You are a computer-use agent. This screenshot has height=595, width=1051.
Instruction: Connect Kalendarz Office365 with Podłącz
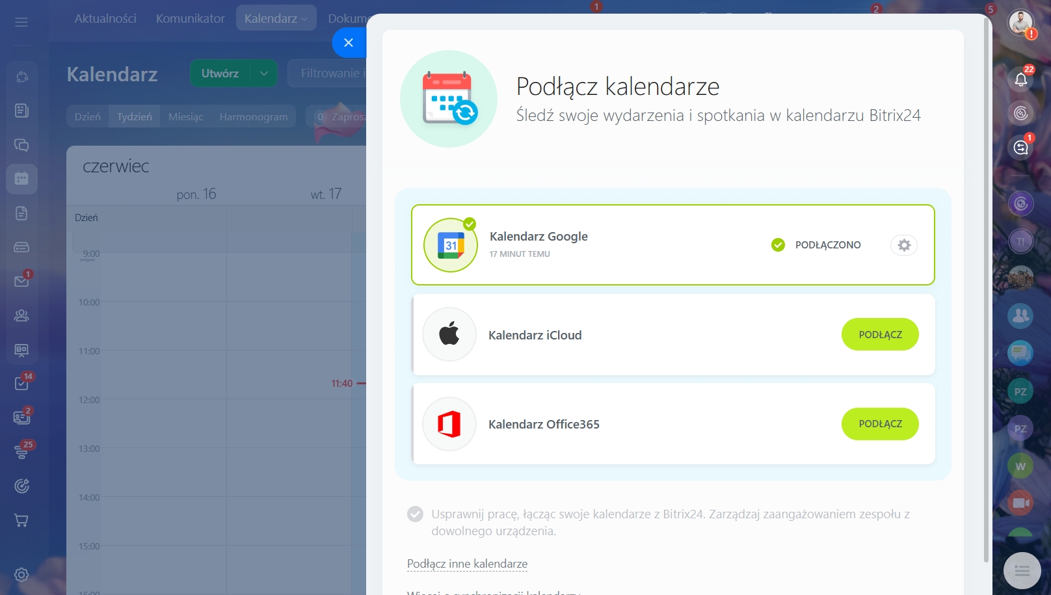pos(880,424)
